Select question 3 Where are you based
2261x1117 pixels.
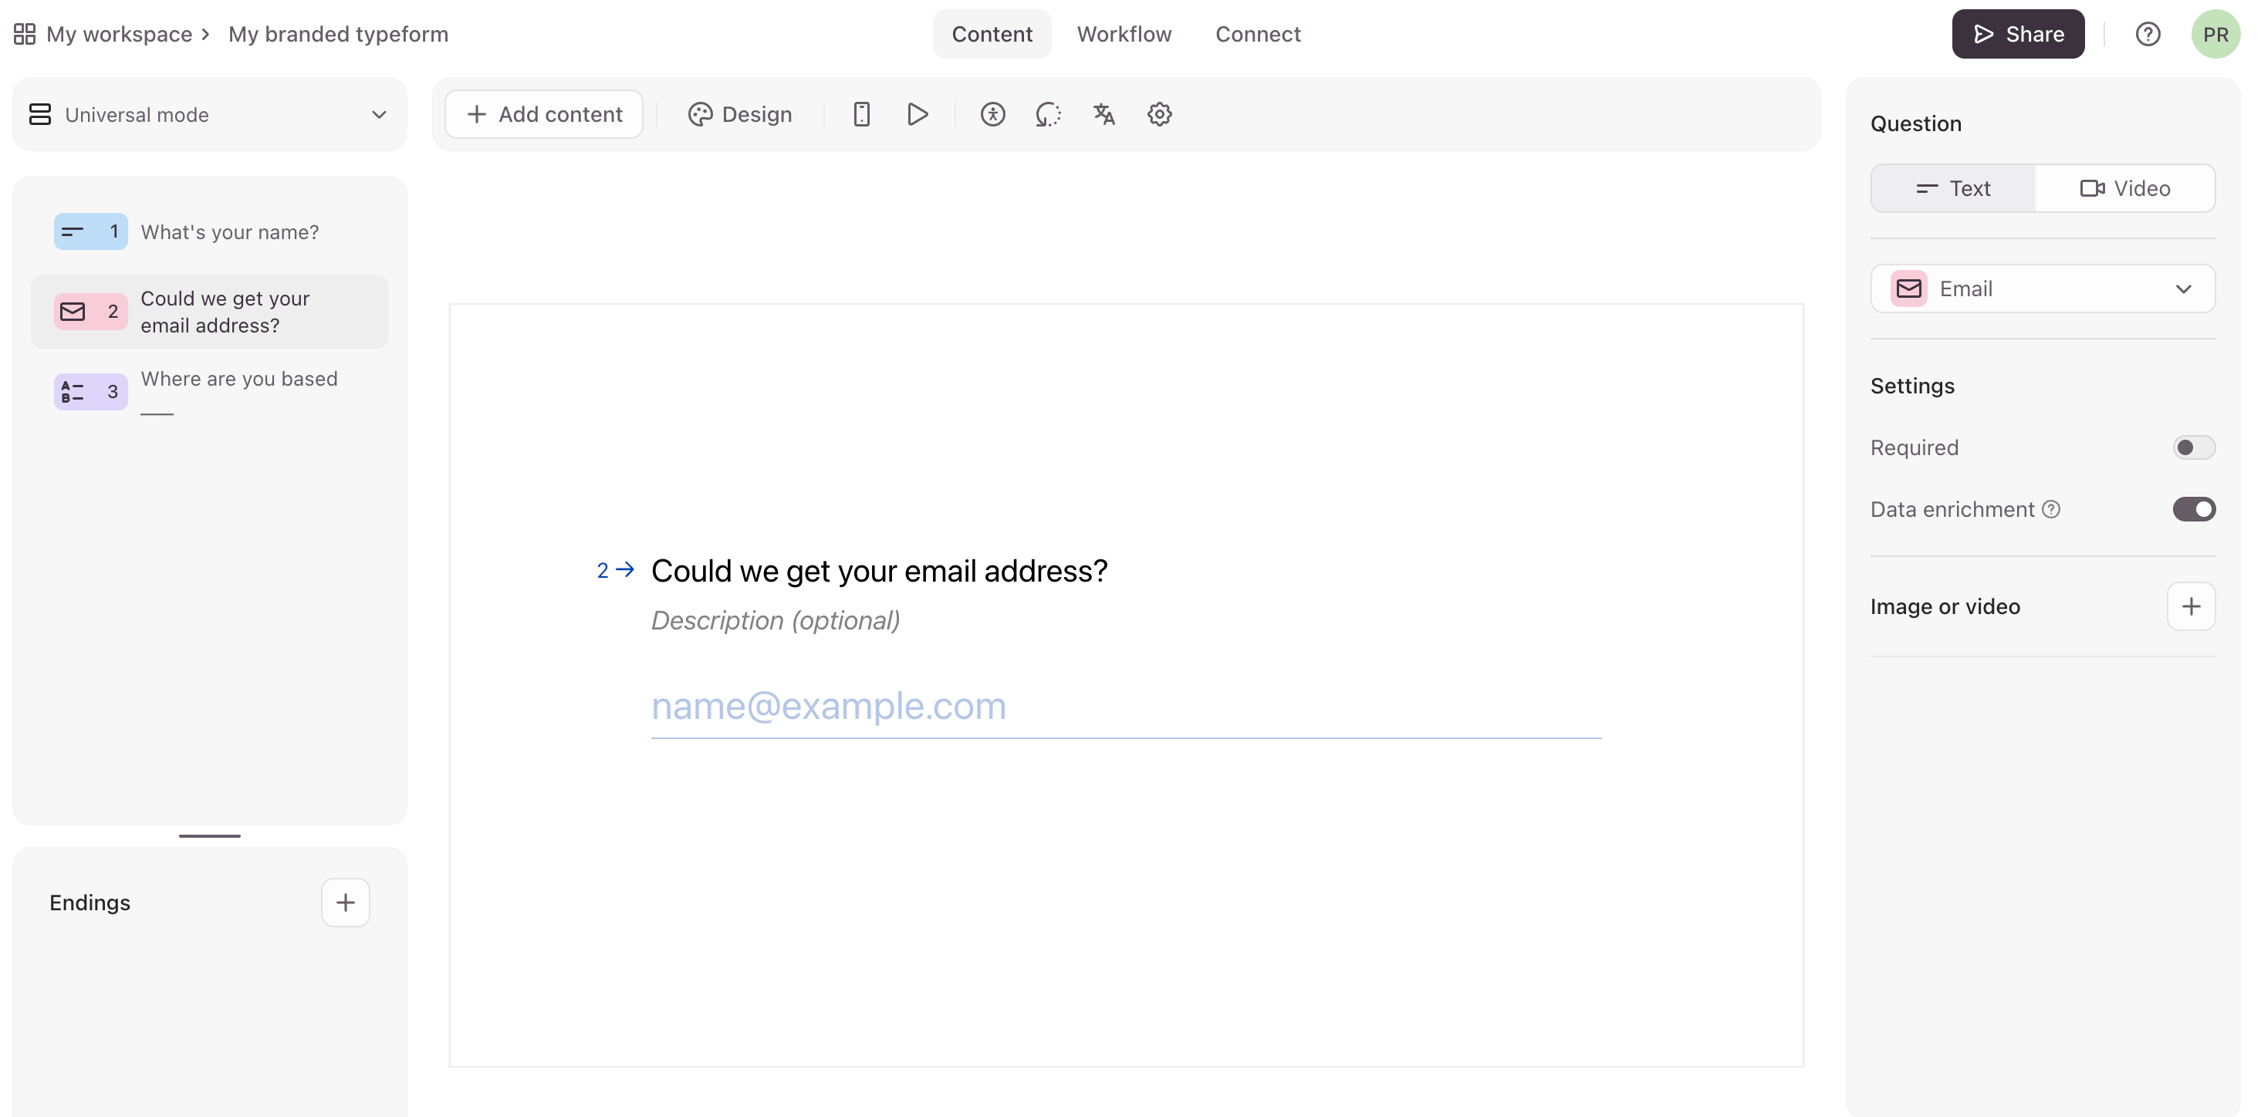click(210, 392)
